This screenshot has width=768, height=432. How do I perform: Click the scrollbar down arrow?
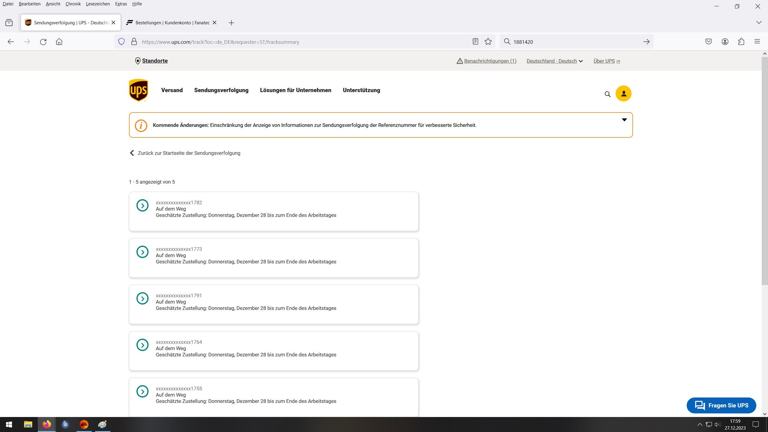(x=764, y=414)
